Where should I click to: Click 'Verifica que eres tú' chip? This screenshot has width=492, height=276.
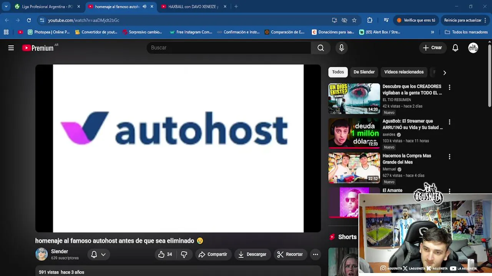[416, 20]
